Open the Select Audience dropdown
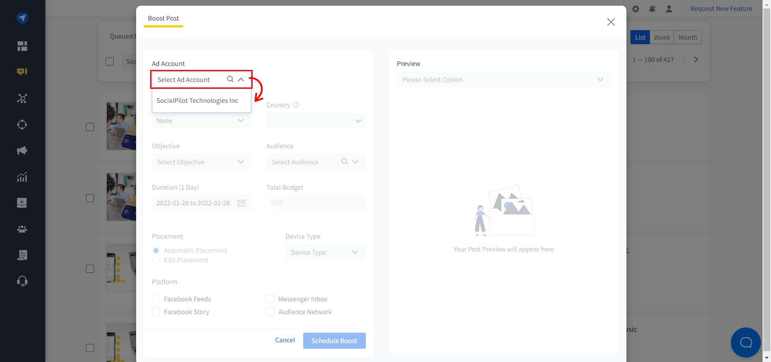771x362 pixels. tap(316, 162)
